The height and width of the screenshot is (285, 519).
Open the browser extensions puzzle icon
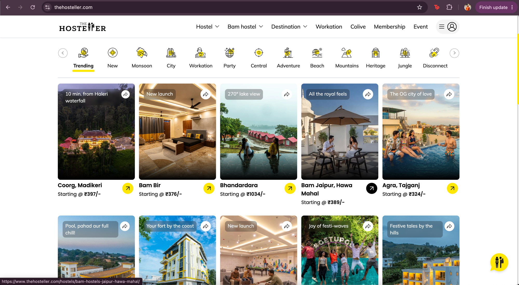pos(449,7)
